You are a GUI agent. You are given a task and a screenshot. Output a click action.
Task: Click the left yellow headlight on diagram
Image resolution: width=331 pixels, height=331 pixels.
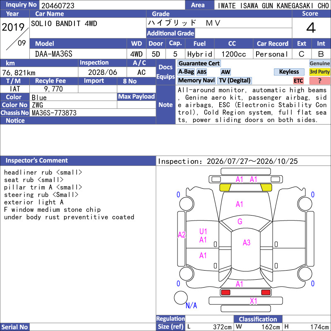pyautogui.click(x=225, y=187)
